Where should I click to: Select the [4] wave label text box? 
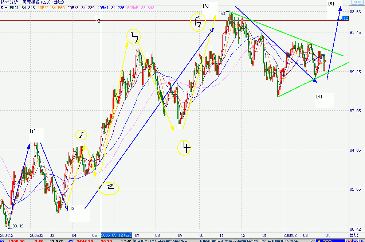tap(325, 100)
